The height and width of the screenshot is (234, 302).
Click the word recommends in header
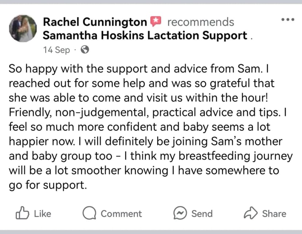(x=201, y=22)
